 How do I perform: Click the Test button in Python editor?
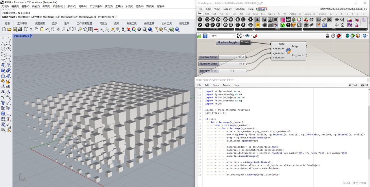tap(353, 85)
